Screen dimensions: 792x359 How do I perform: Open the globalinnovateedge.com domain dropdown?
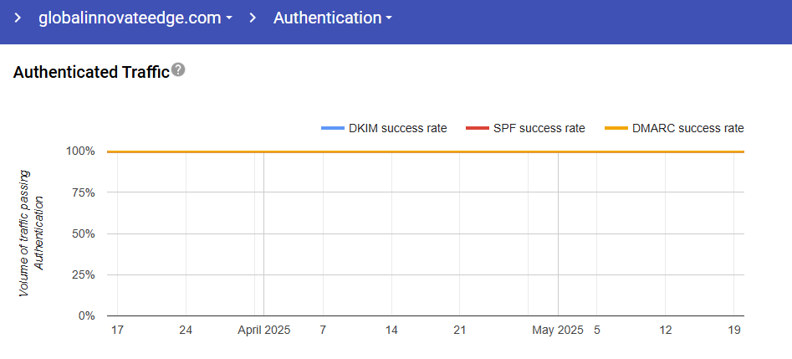135,18
